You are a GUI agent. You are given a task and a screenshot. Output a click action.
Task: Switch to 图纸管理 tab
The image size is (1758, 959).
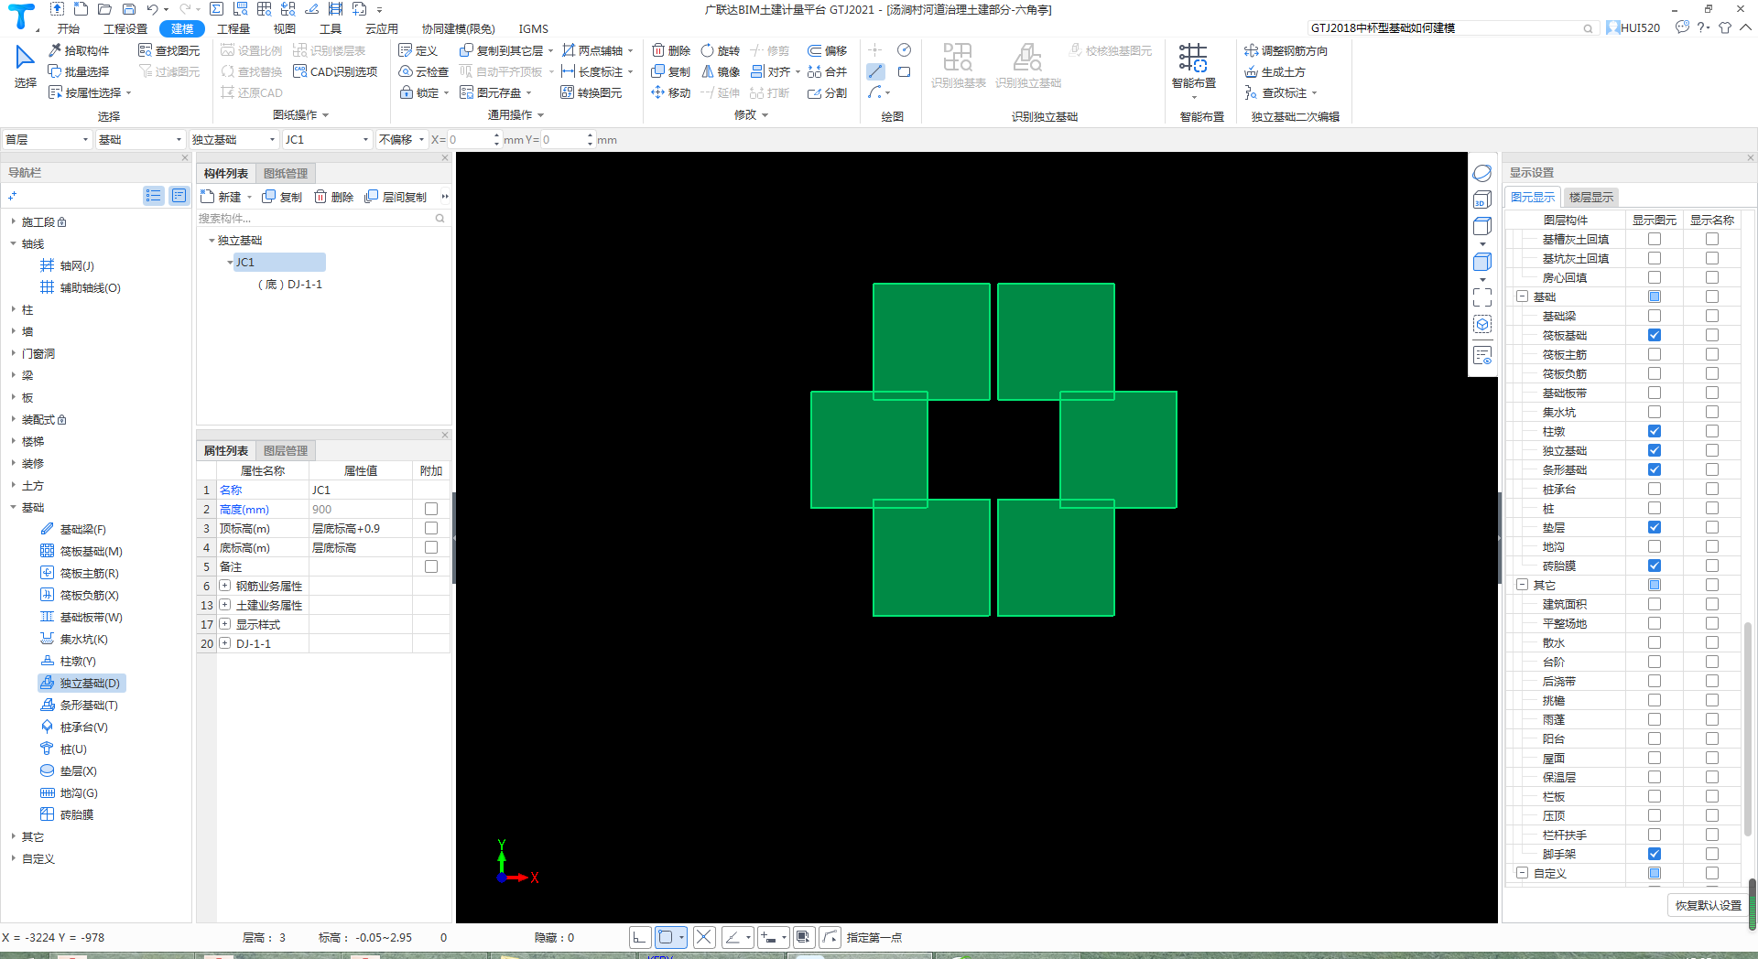pyautogui.click(x=286, y=173)
